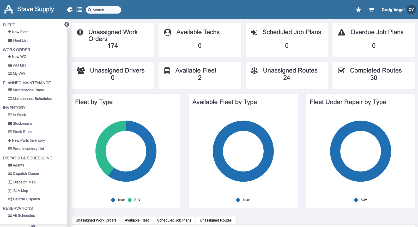The height and width of the screenshot is (227, 418).
Task: Click the pie chart dashboard icon
Action: (70, 10)
